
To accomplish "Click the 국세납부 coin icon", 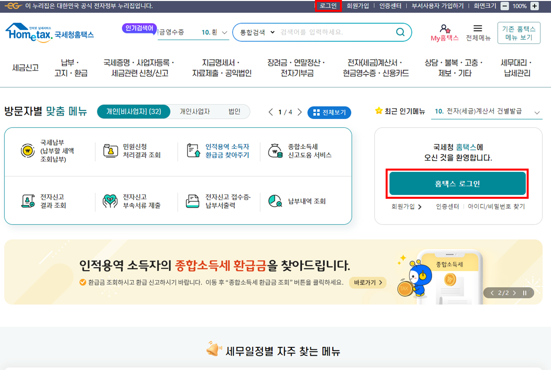I will click(28, 151).
